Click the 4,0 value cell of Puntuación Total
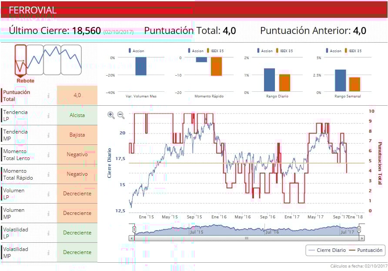Image resolution: width=388 pixels, height=271 pixels. click(77, 95)
